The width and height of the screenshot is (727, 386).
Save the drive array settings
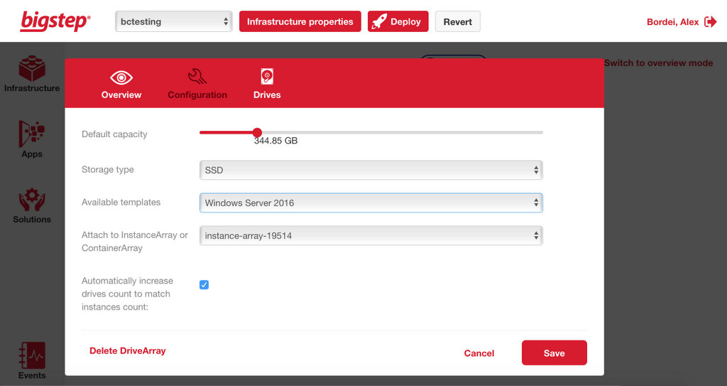[554, 353]
